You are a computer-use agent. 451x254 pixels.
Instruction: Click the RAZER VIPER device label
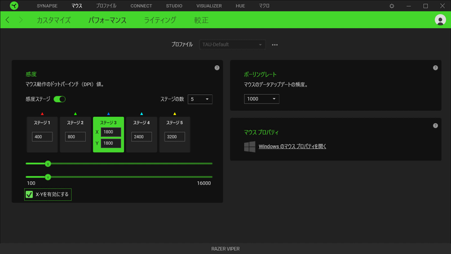(225, 249)
